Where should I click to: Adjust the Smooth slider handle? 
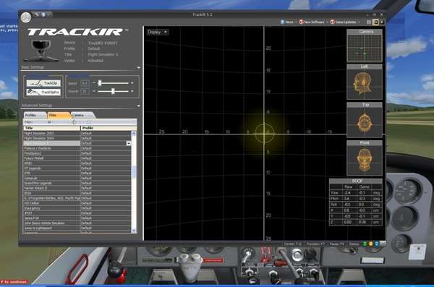click(x=113, y=91)
